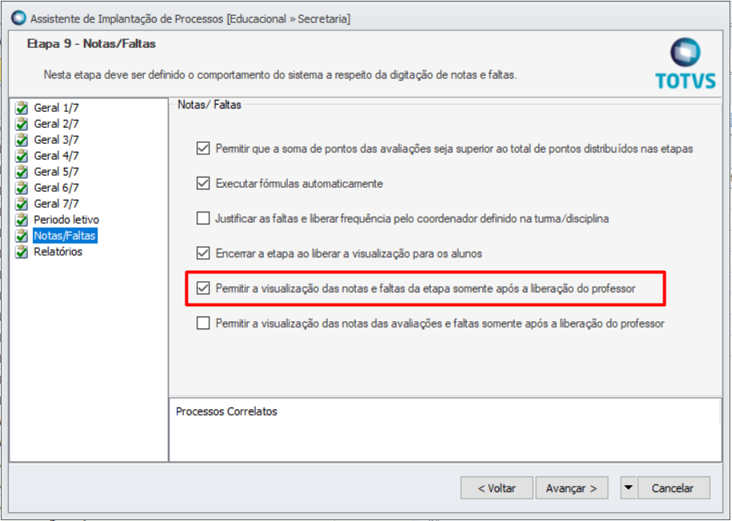
Task: Cancel the wizard with Cancelar button
Action: [671, 487]
